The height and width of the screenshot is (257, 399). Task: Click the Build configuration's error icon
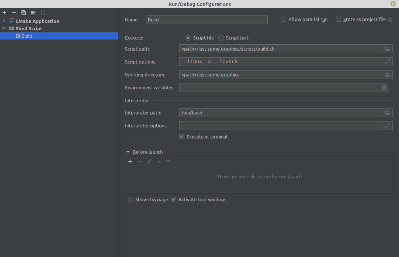[x=18, y=35]
